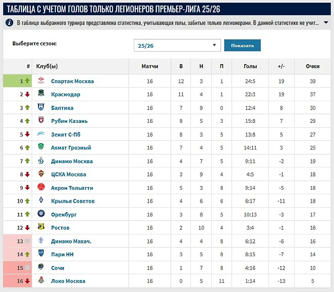Viewport: 334px width, 292px height.
Task: Sort the table by the Очки column header
Action: [312, 66]
